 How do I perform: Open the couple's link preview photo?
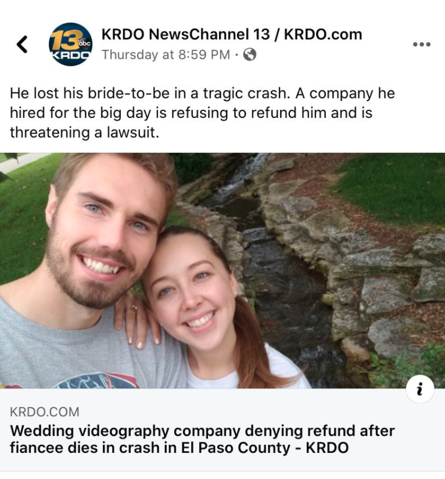click(222, 271)
